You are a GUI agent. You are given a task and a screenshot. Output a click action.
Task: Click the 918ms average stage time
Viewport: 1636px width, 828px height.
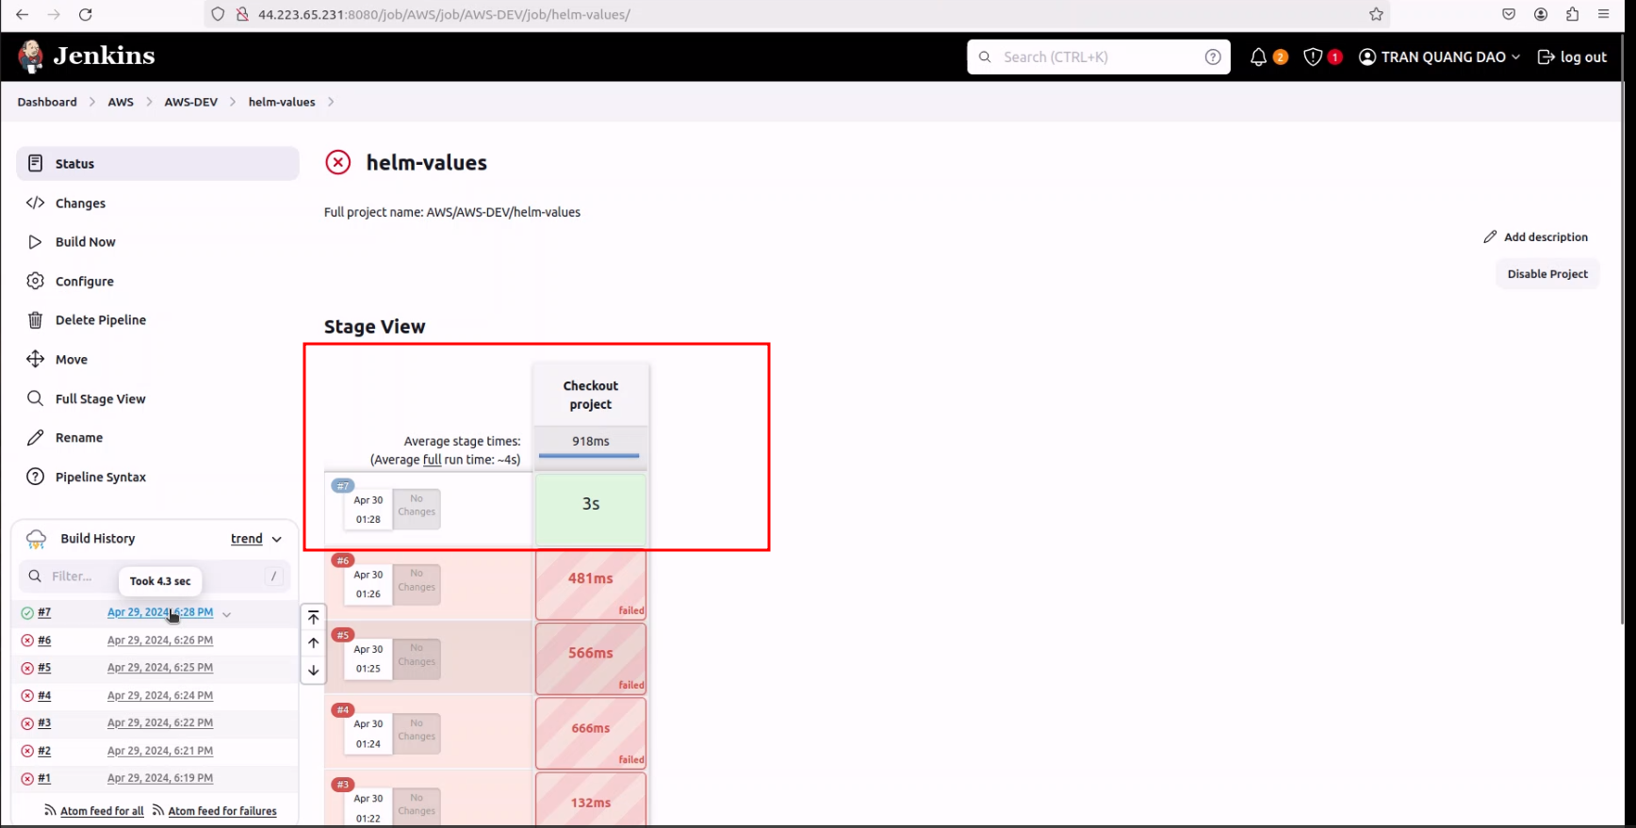coord(591,441)
